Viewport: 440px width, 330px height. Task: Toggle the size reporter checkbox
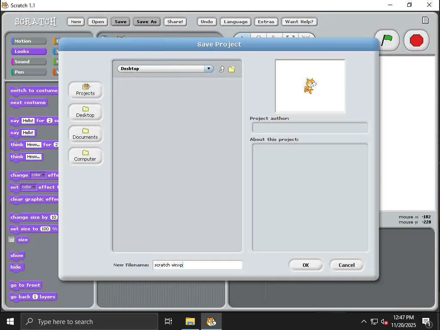coord(12,239)
